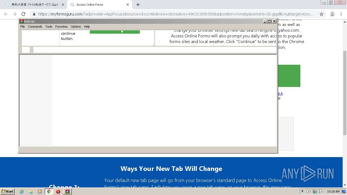This screenshot has height=195, width=347.
Task: Click the green Continue button behind WinRAR
Action: click(289, 76)
